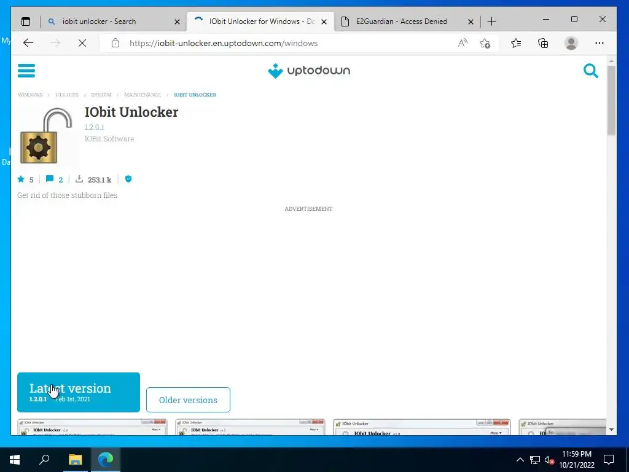
Task: Click the Uptodown logo
Action: click(309, 71)
